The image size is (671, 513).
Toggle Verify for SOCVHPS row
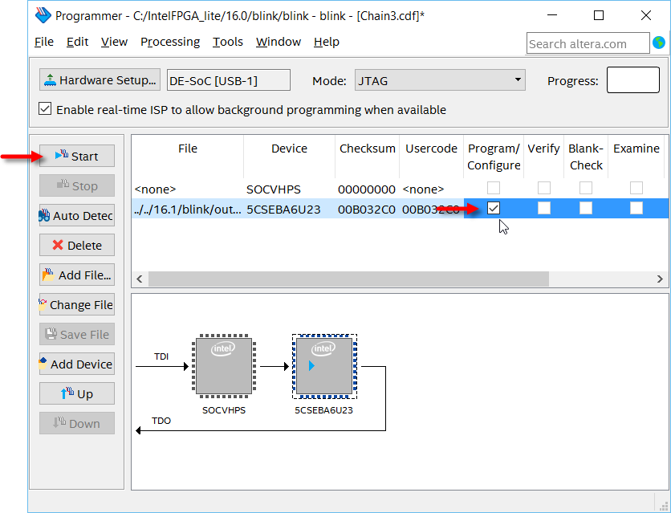pos(544,188)
